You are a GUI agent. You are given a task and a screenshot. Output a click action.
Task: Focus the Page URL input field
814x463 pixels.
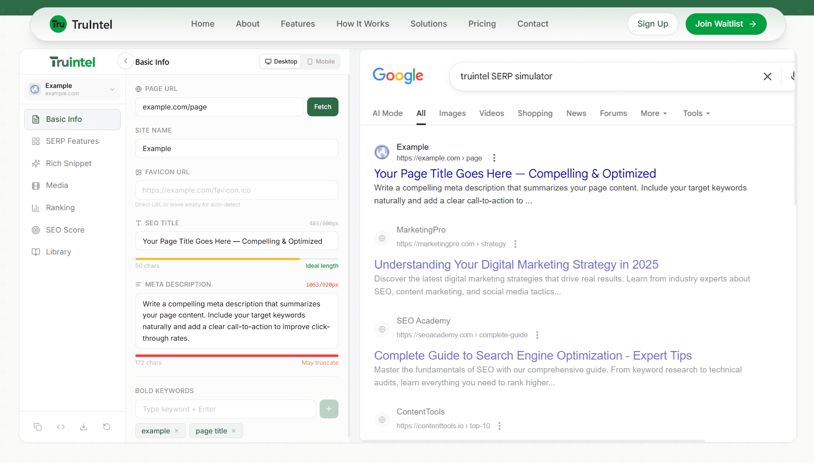pyautogui.click(x=219, y=107)
